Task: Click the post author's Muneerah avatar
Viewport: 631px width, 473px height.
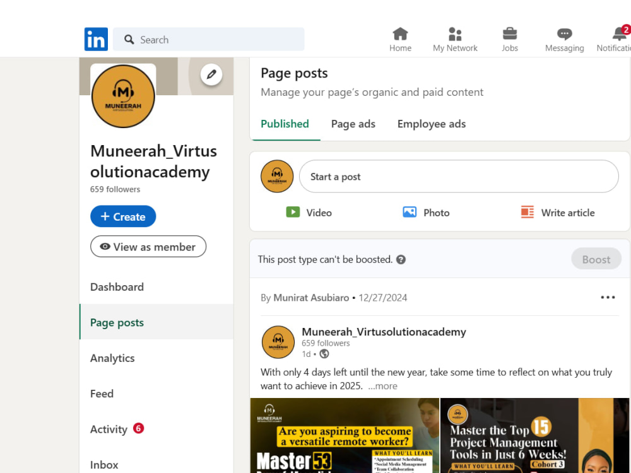Action: [x=278, y=342]
